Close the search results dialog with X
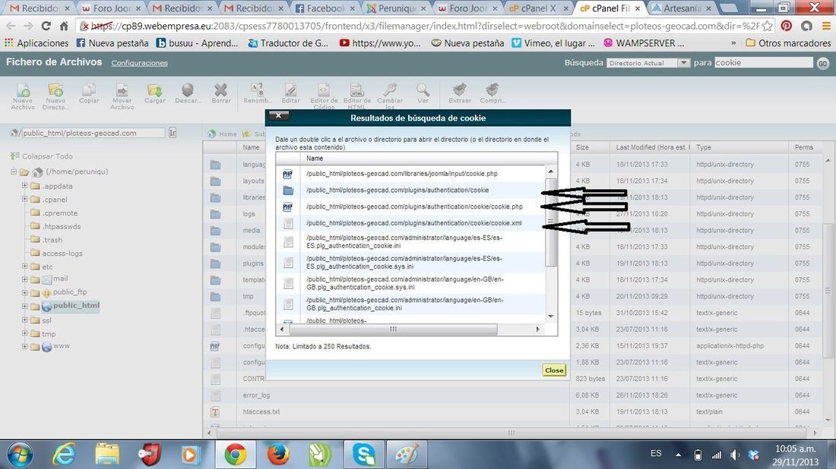This screenshot has height=469, width=836. pyautogui.click(x=278, y=115)
